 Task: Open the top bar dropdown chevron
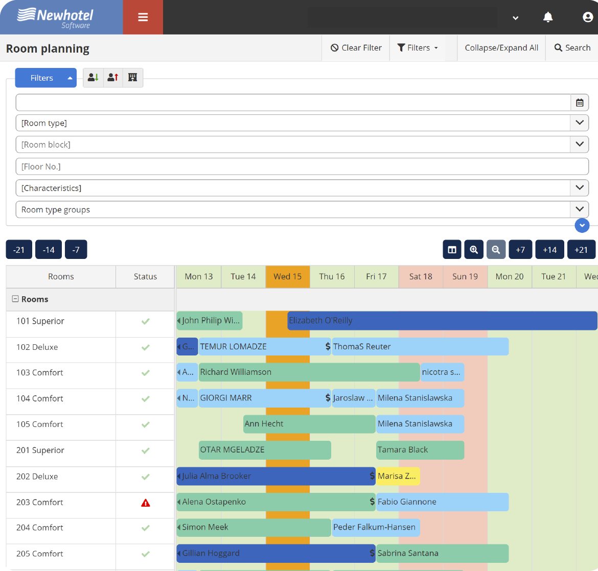pyautogui.click(x=515, y=18)
